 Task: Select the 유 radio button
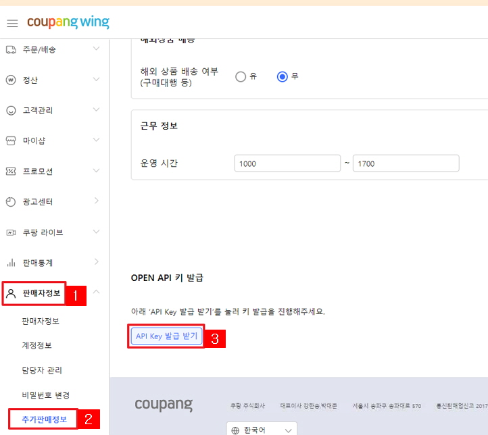coord(241,76)
